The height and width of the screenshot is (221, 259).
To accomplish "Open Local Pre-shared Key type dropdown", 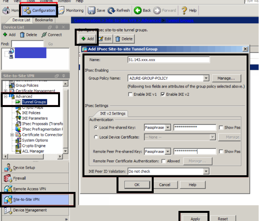I will pos(168,128).
